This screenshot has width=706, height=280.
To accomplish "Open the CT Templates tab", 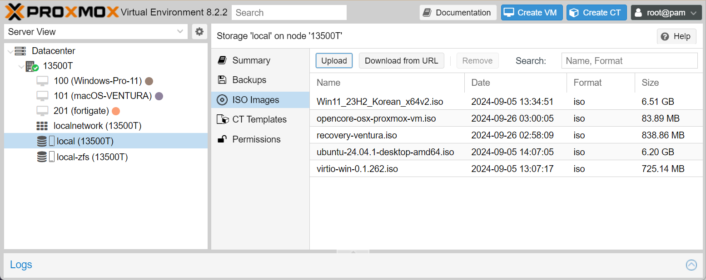I will coord(260,119).
